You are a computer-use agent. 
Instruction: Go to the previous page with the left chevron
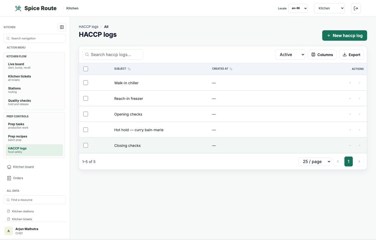(338, 161)
